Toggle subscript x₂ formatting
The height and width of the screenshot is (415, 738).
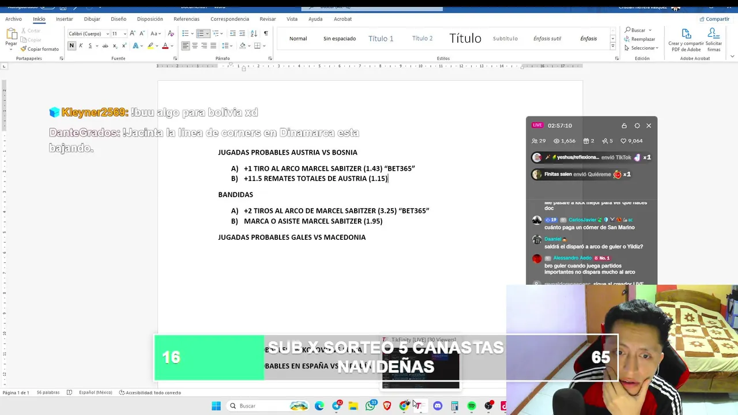[115, 46]
